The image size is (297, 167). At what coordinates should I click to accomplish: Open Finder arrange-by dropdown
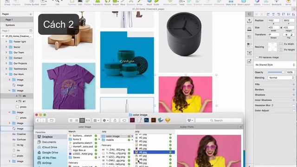96,121
